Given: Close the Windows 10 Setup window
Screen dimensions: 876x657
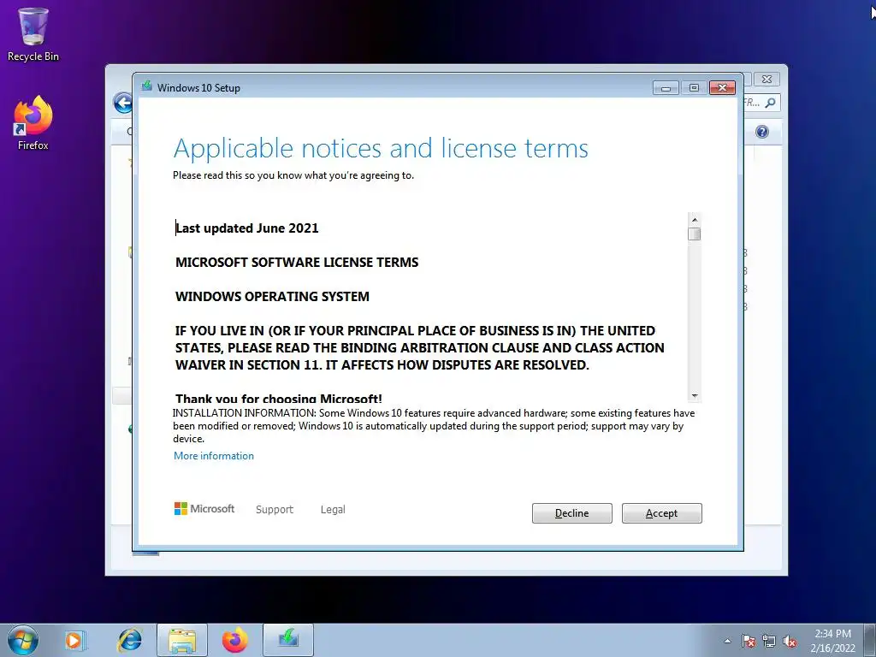Looking at the screenshot, I should click(x=722, y=88).
